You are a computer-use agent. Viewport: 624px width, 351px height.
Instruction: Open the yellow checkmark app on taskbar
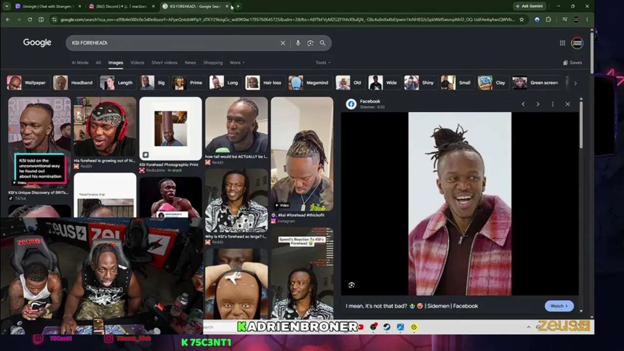point(414,327)
